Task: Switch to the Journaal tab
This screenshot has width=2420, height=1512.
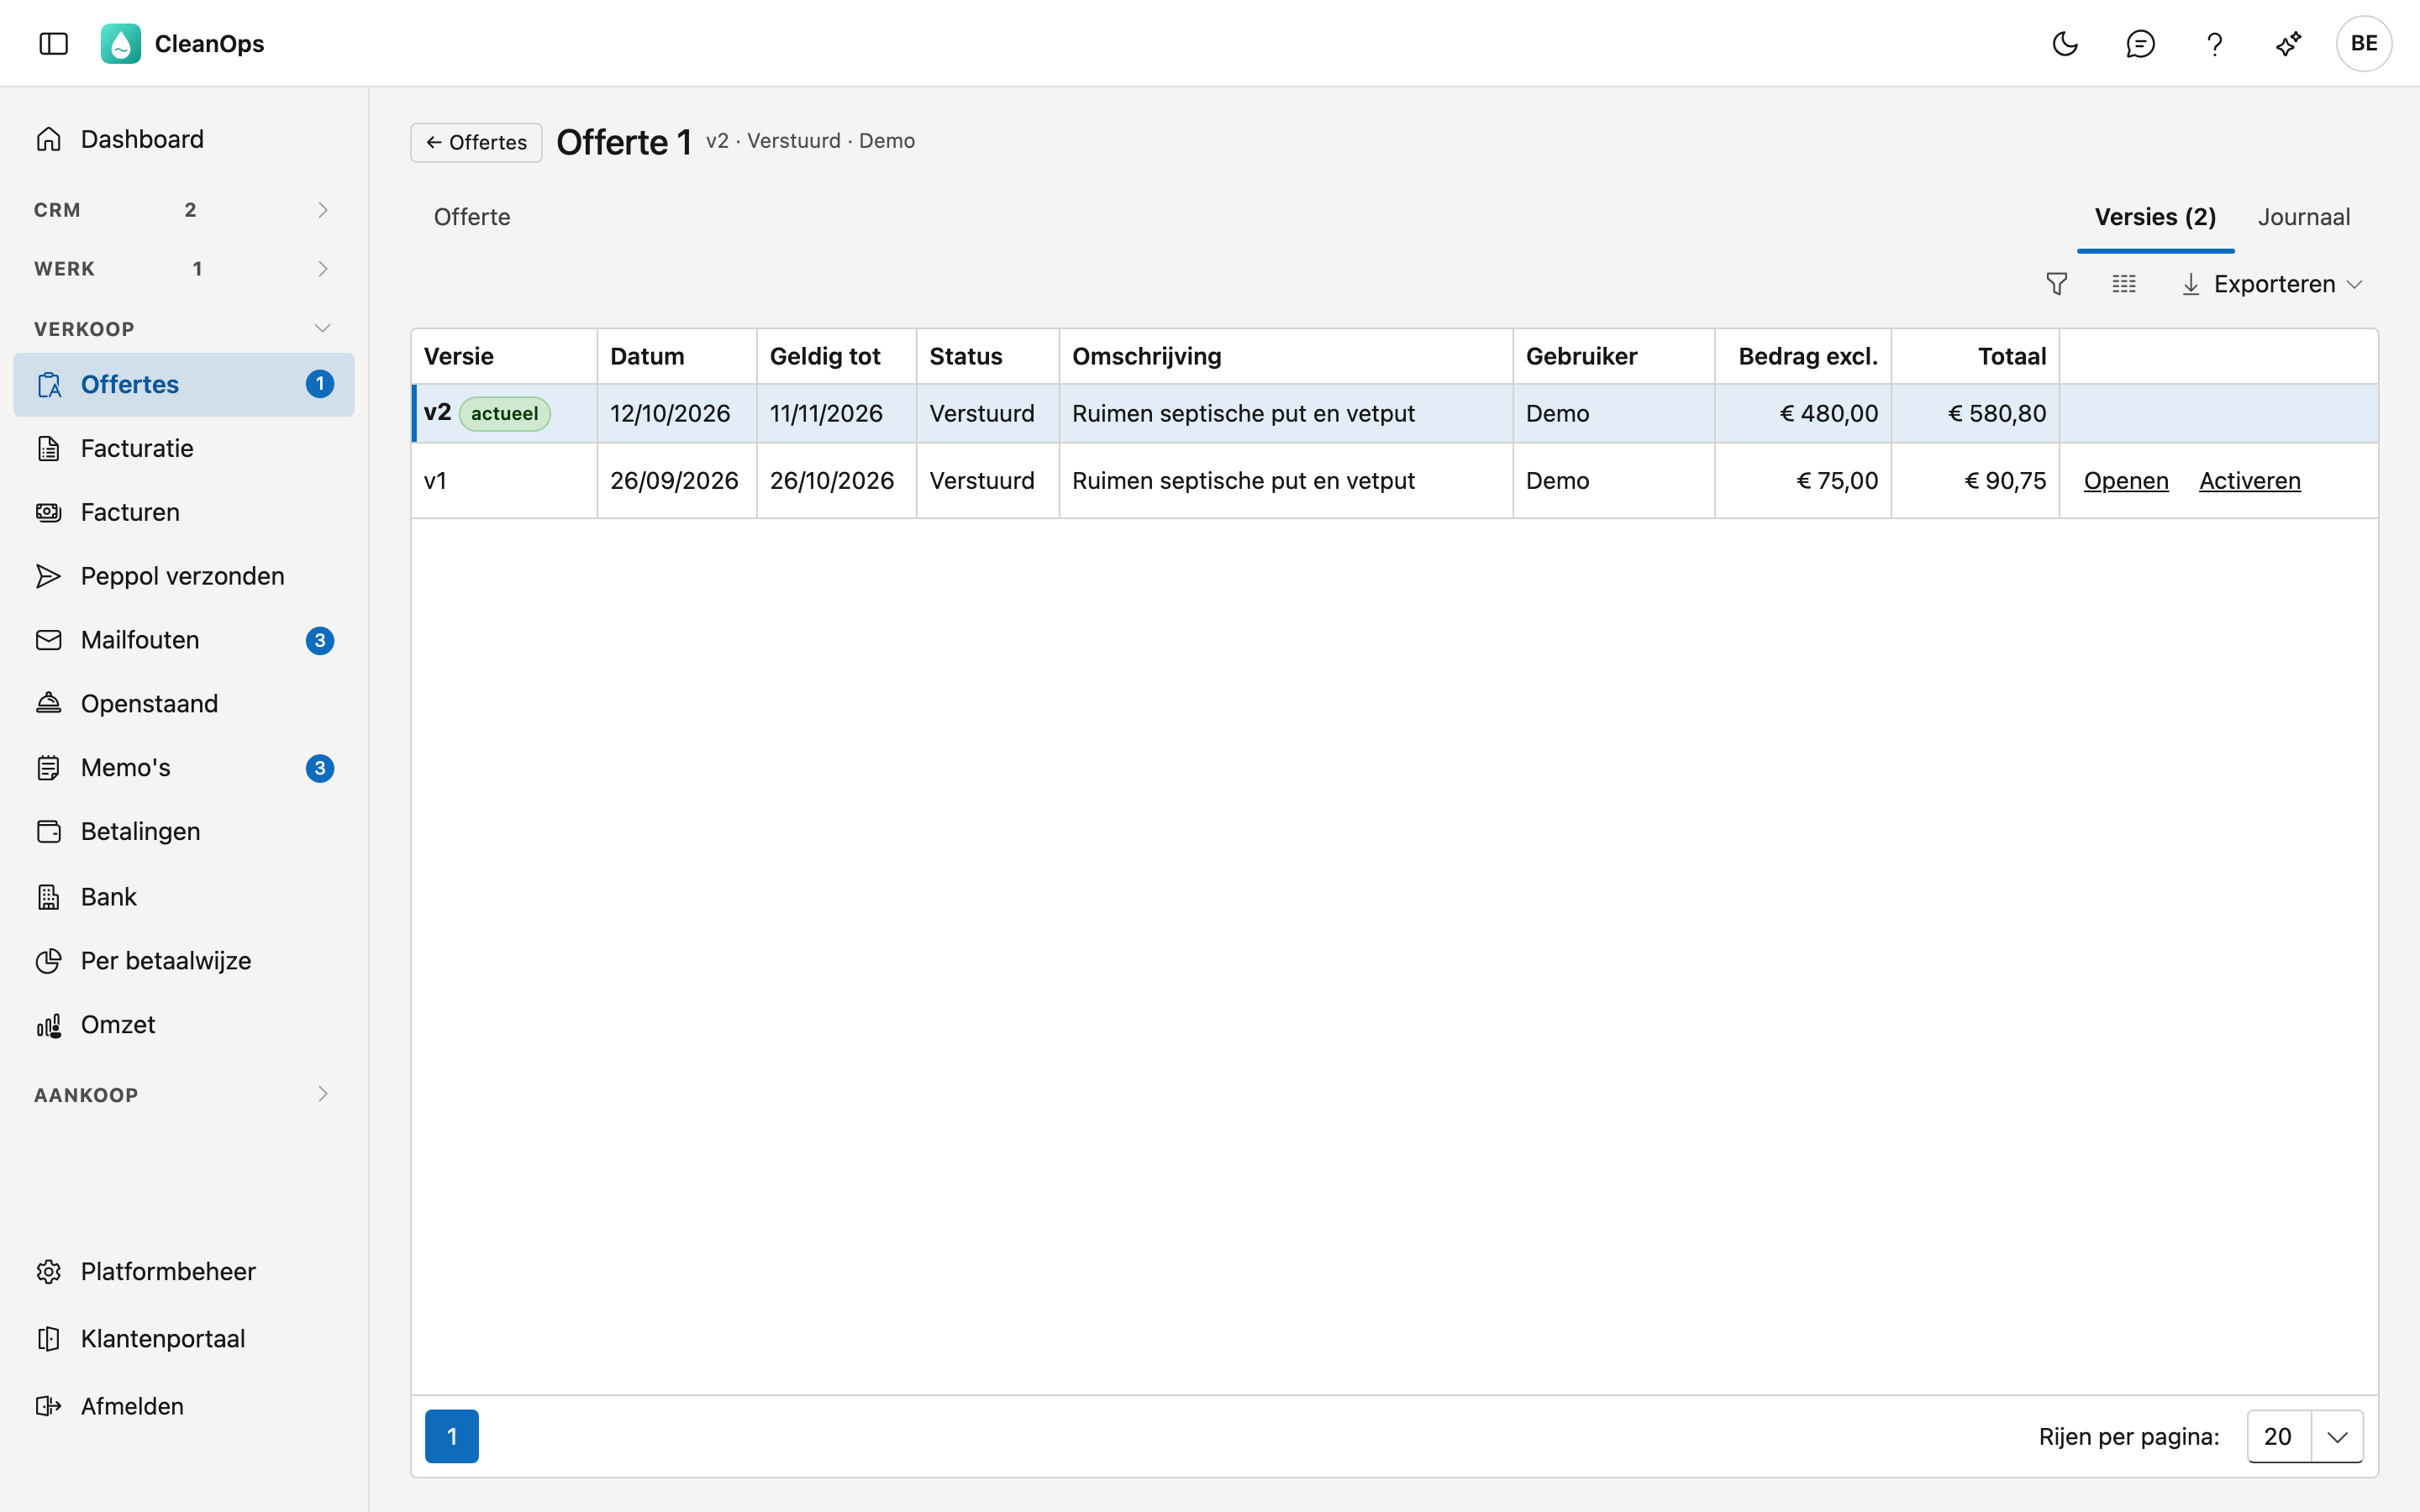Action: point(2304,217)
